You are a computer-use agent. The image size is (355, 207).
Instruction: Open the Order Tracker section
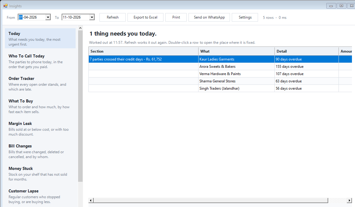(x=40, y=84)
